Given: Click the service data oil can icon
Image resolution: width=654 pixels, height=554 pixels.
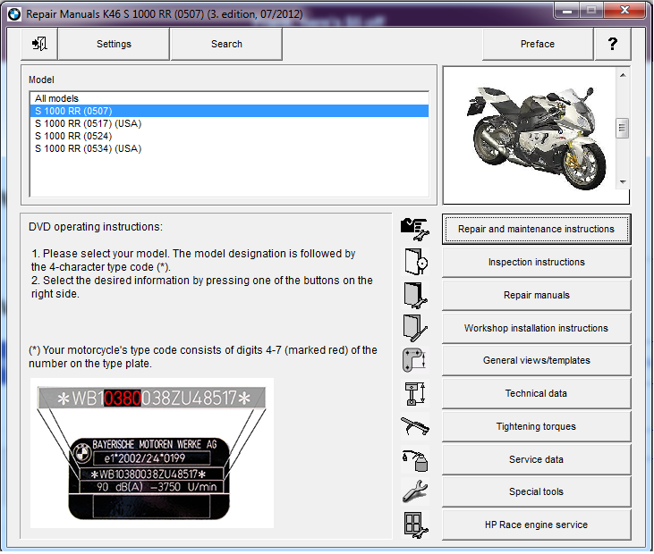Looking at the screenshot, I should click(415, 459).
